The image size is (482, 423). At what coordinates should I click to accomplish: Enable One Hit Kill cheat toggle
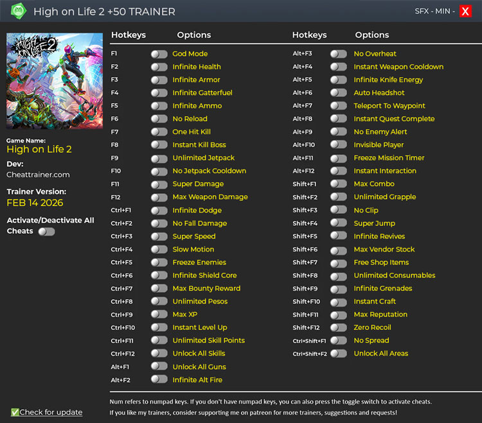point(159,132)
